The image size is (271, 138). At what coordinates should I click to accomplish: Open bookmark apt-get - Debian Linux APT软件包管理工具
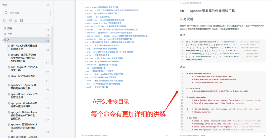point(24,115)
